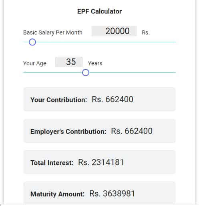
Task: Click the Employer's Contribution result box
Action: 99,131
